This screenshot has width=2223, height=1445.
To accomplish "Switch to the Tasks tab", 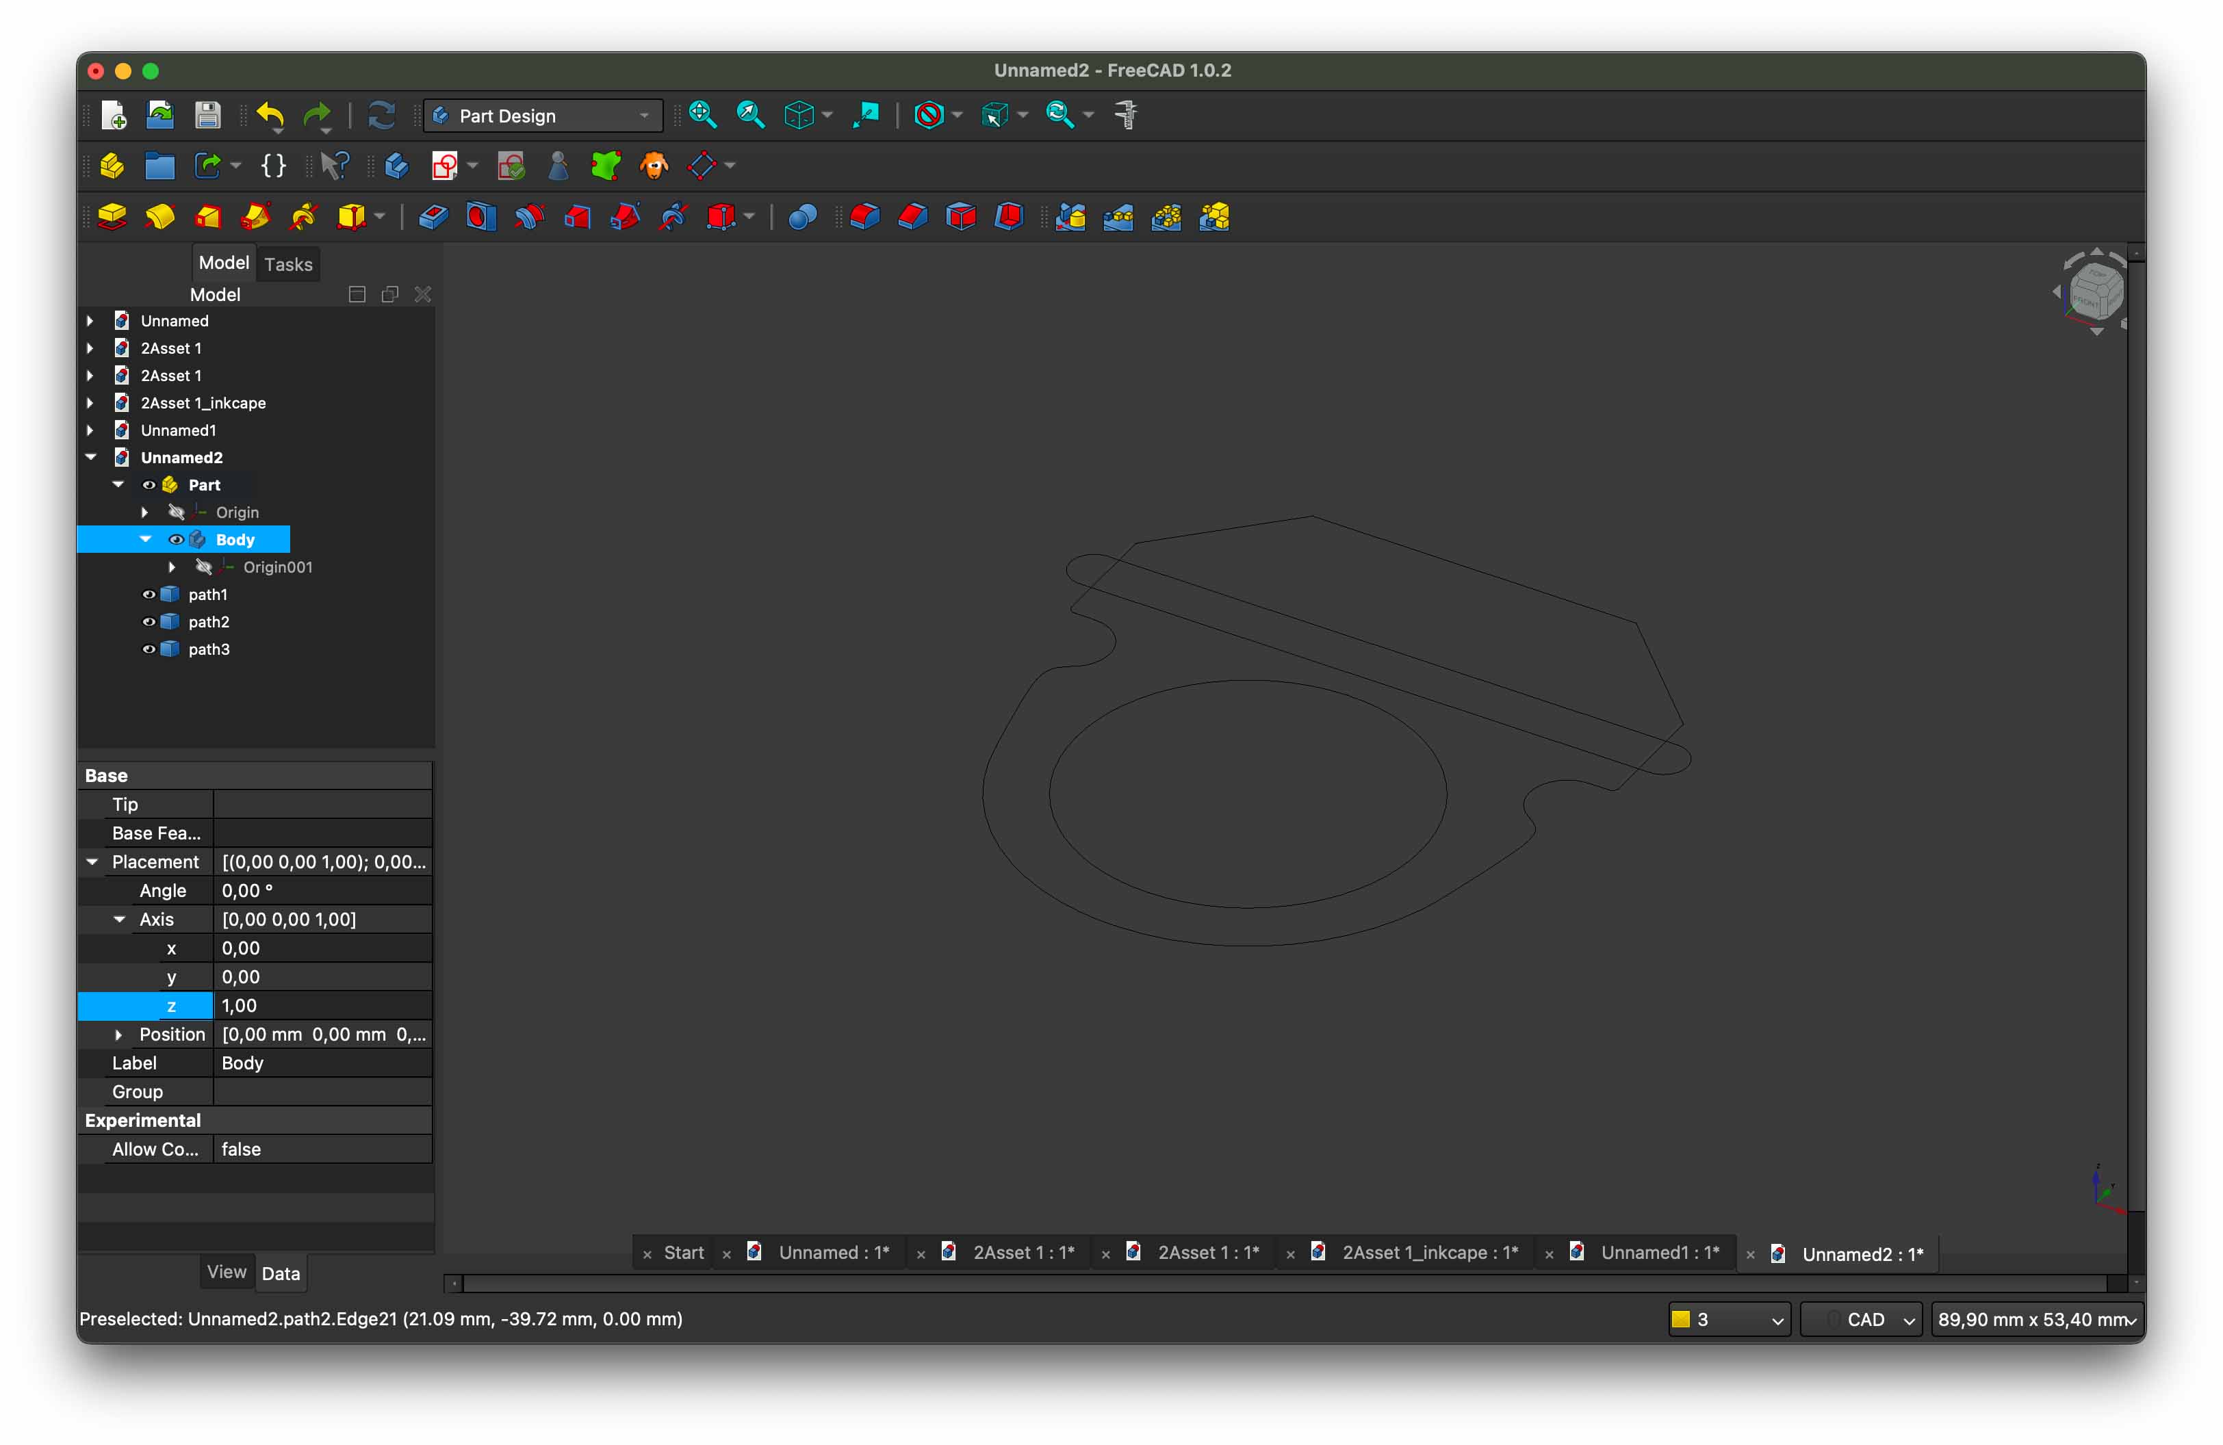I will [x=287, y=264].
